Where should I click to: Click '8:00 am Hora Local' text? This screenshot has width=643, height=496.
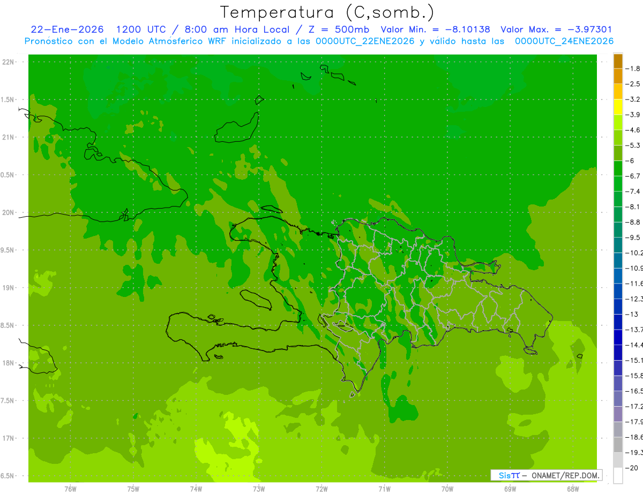point(237,29)
